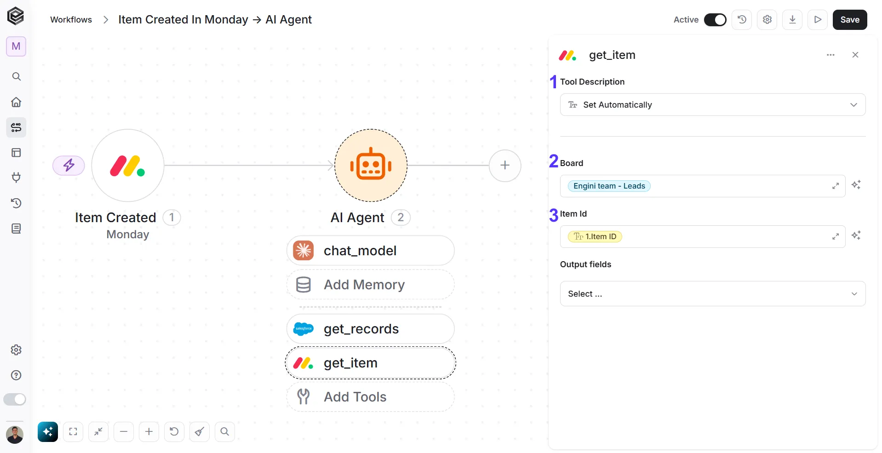Open the logs document sidebar icon
This screenshot has height=453, width=882.
point(16,229)
